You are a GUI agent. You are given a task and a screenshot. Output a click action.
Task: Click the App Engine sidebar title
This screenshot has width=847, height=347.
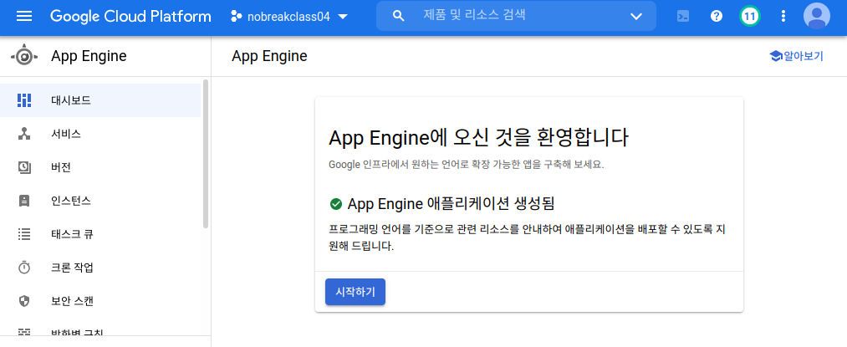click(x=89, y=56)
